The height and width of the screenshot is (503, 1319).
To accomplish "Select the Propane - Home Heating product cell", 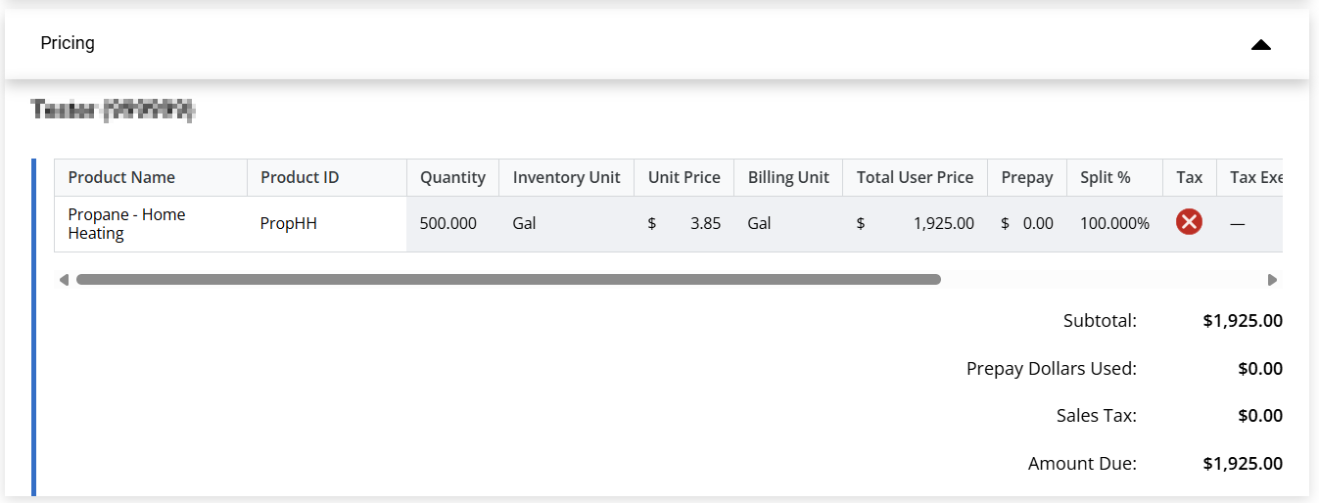I will point(126,224).
